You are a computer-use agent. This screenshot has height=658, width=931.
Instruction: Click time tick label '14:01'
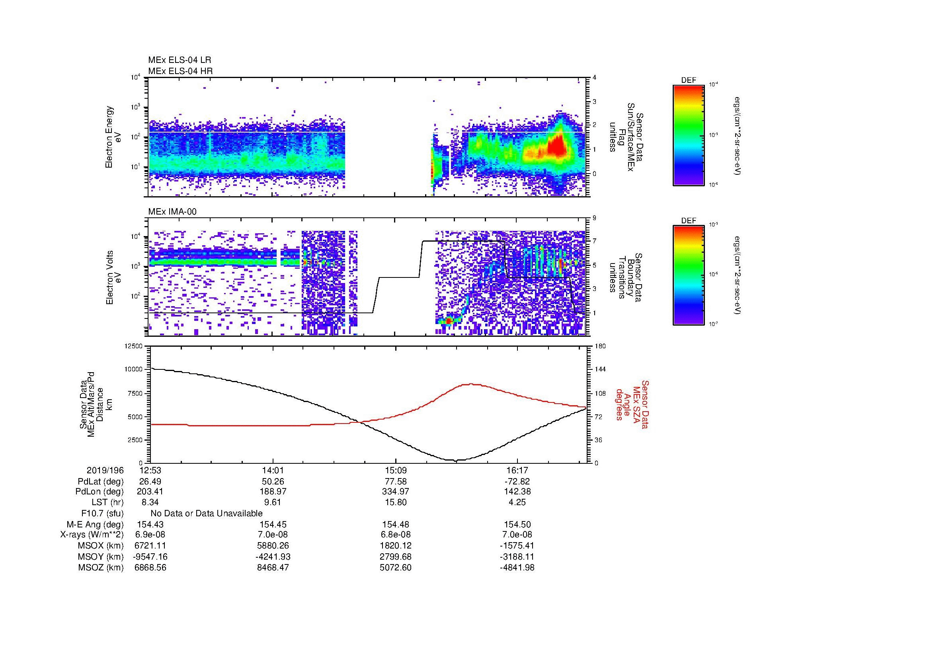tap(273, 470)
